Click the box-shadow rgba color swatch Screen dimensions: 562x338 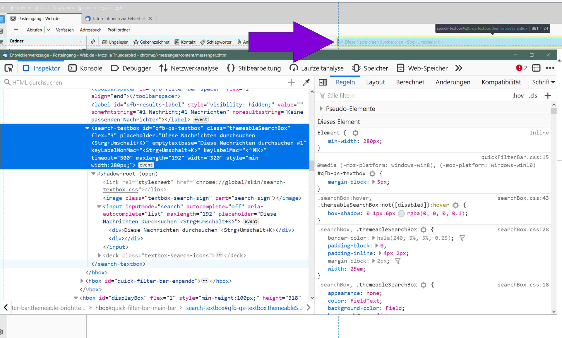[x=401, y=214]
